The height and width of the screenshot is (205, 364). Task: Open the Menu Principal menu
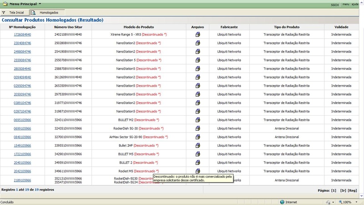(x=23, y=4)
